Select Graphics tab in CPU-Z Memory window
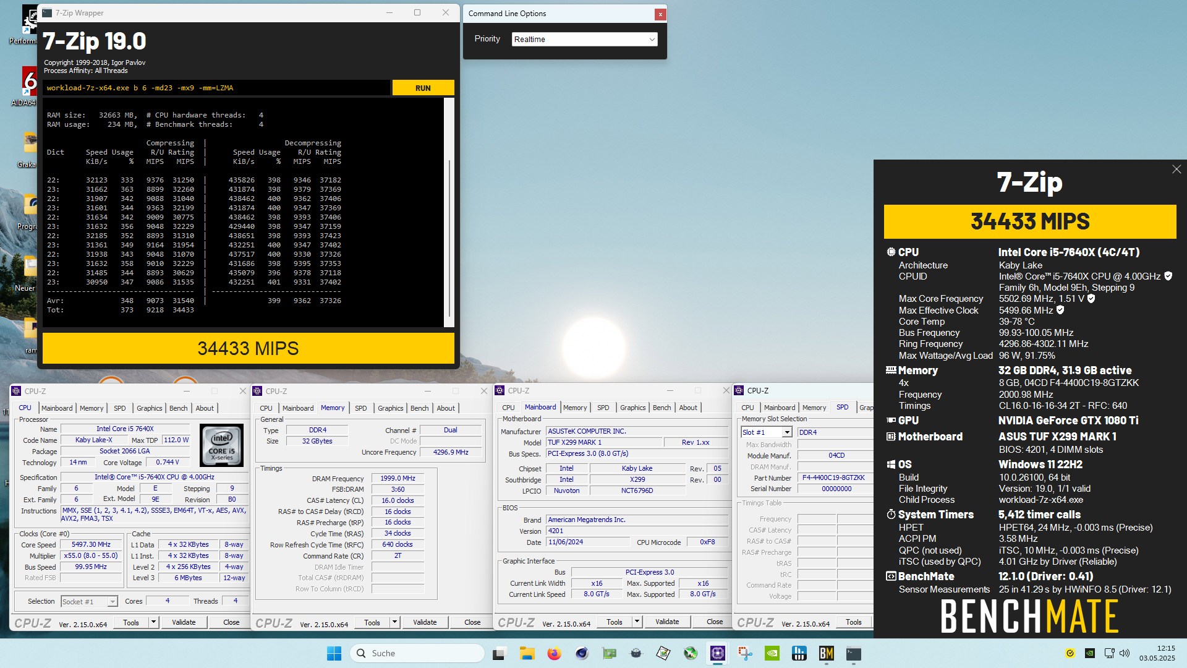1187x668 pixels. [x=391, y=408]
